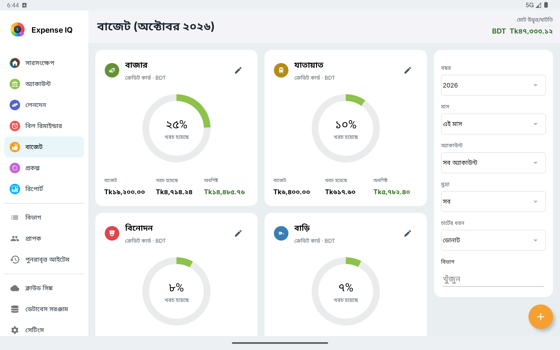
Task: Click the প্রাপক people icon
Action: coord(15,239)
